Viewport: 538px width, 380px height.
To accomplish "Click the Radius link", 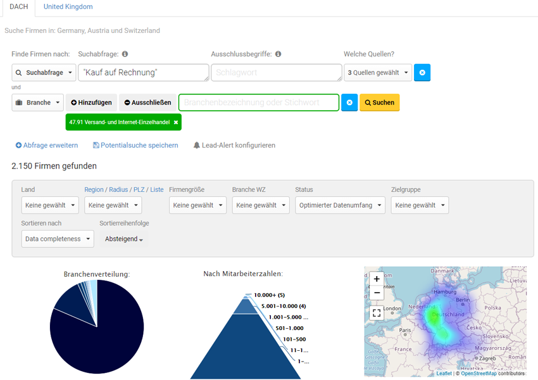I will (118, 189).
